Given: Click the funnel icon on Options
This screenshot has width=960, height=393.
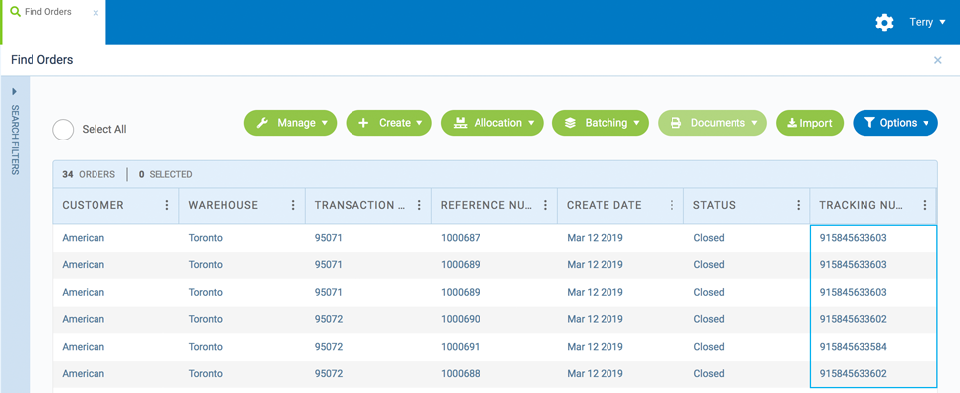Looking at the screenshot, I should click(870, 123).
